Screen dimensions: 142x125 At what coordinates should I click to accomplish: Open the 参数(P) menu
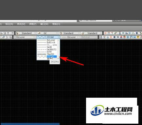click(33, 24)
